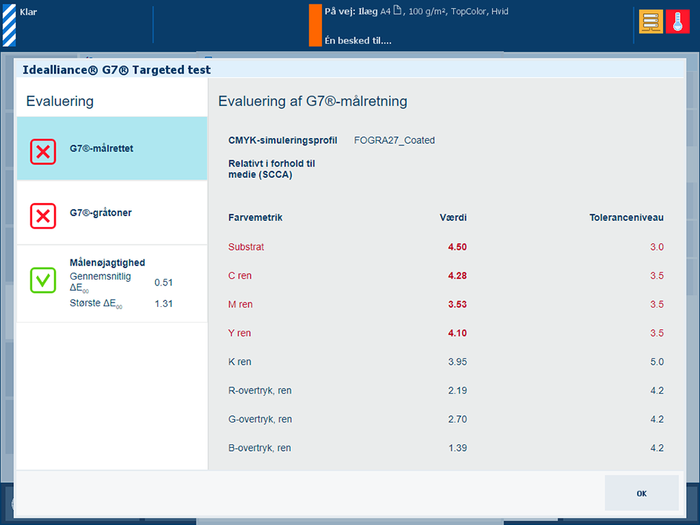This screenshot has width=700, height=525.
Task: Click the 'Én besked til....' message text
Action: (358, 41)
